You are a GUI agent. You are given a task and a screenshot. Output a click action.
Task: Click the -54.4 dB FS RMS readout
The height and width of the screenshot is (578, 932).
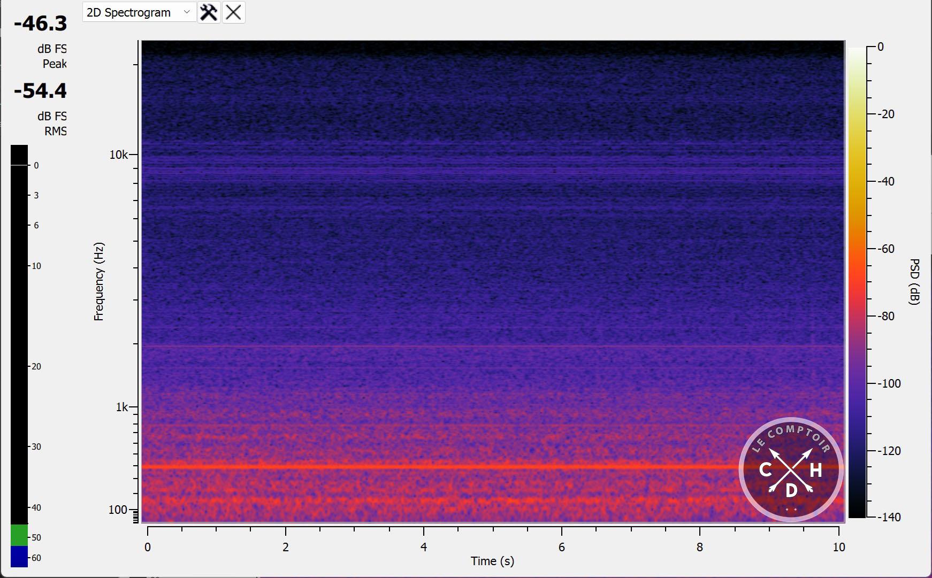coord(41,91)
